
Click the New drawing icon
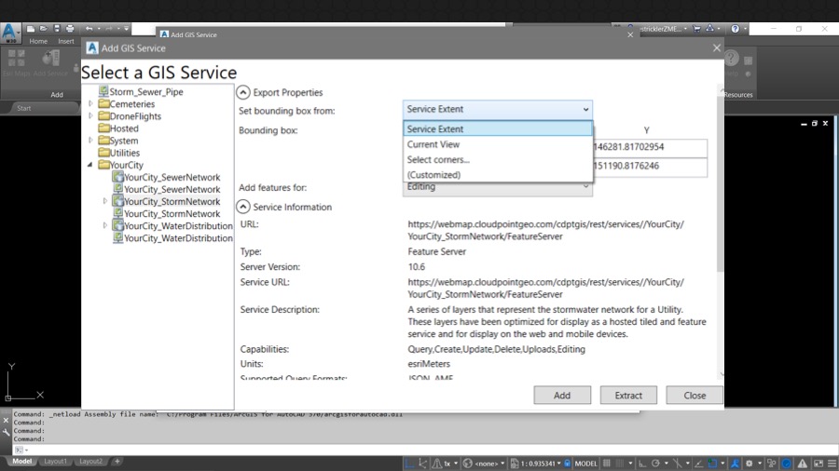tap(31, 28)
